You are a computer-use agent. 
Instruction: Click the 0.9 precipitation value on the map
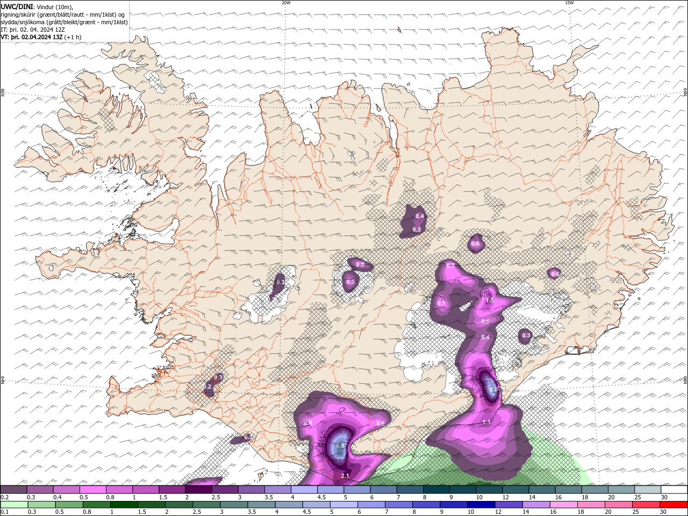tap(308, 423)
